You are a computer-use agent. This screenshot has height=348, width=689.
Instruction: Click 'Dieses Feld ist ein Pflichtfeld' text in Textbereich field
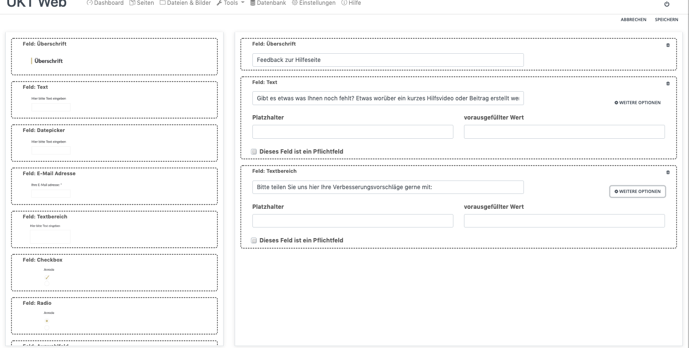click(301, 240)
